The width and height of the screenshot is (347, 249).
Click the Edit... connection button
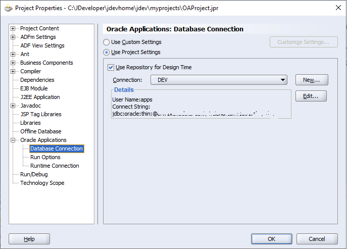coord(311,96)
